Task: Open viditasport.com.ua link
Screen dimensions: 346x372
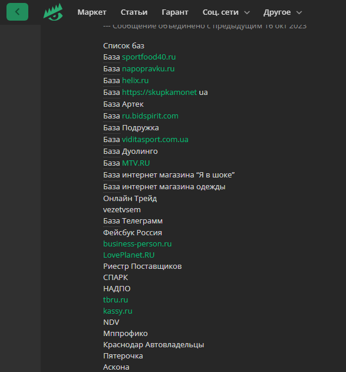Action: coord(155,140)
